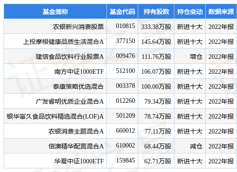This screenshot has height=172, width=237.
Task: Click 2022年报 in the 建信食品饮料 row
Action: [221, 57]
